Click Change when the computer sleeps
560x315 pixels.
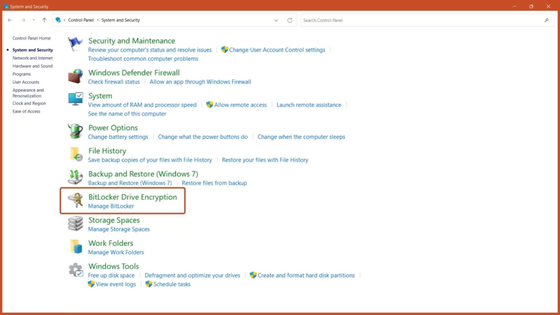pyautogui.click(x=301, y=137)
